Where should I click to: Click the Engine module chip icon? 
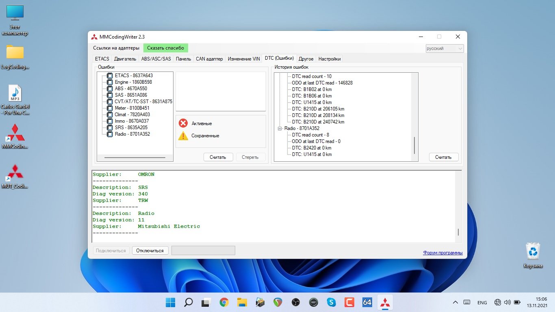(110, 82)
